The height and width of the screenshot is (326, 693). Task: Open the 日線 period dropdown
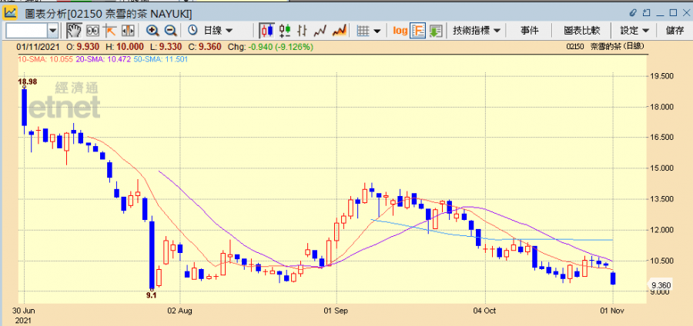pos(214,31)
